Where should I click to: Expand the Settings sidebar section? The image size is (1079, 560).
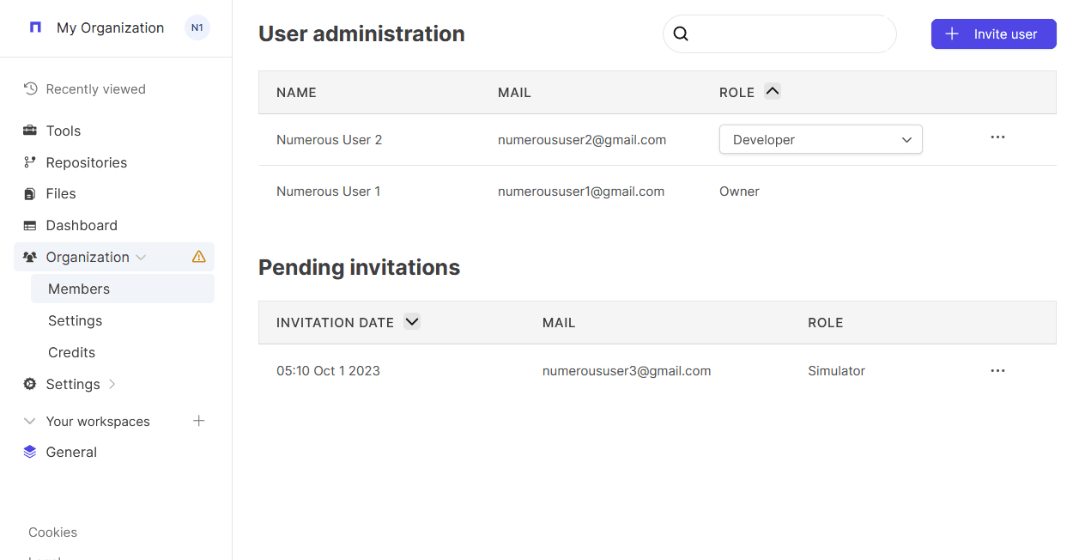tap(112, 384)
